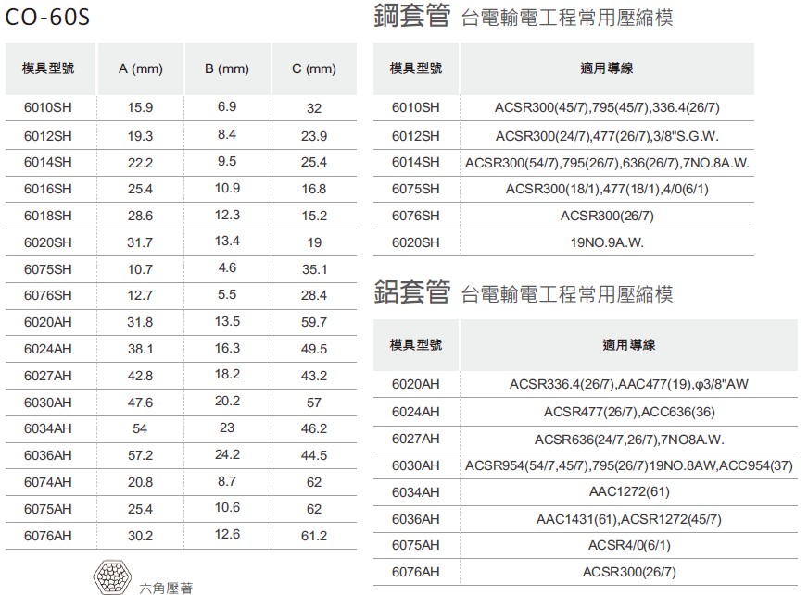Image resolution: width=808 pixels, height=595 pixels.
Task: Click the 6074AH model cell
Action: coord(48,482)
